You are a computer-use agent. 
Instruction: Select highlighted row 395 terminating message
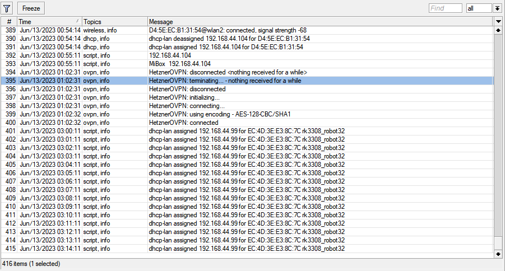[247, 81]
